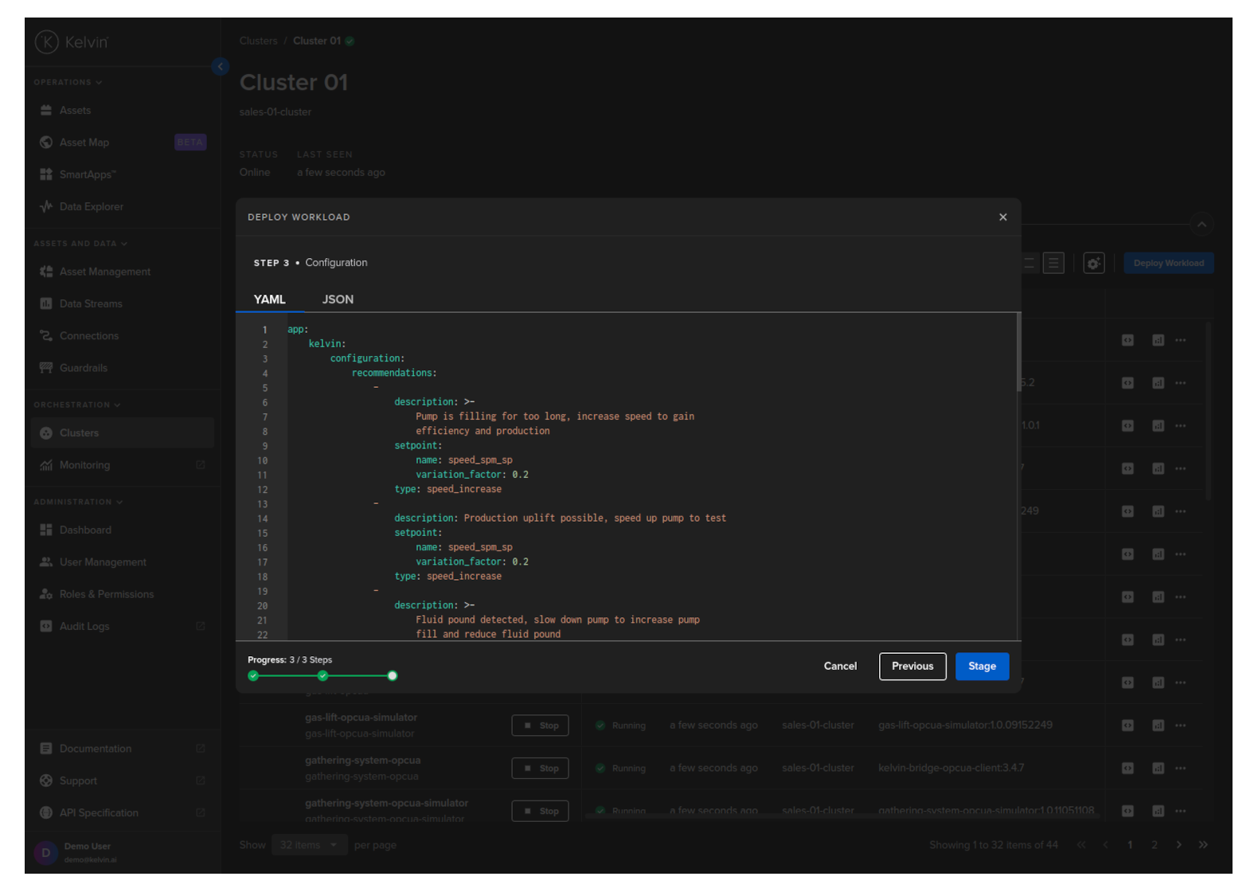Viewport: 1258px width, 892px height.
Task: Open Data Explorer in the sidebar
Action: point(91,207)
